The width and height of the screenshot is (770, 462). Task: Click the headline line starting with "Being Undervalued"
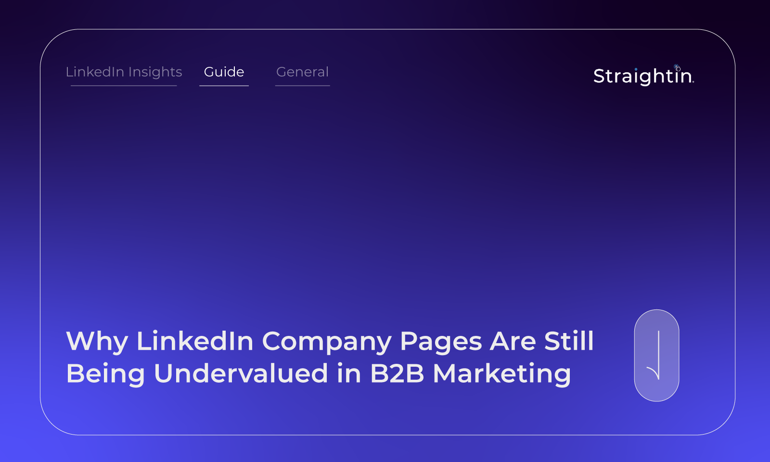click(318, 374)
